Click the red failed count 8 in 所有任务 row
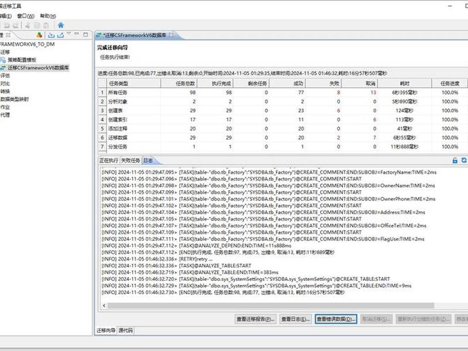 (x=339, y=92)
